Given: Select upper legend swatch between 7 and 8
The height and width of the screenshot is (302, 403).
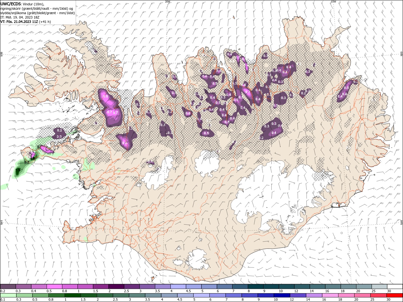Looking at the screenshot, I should [240, 287].
